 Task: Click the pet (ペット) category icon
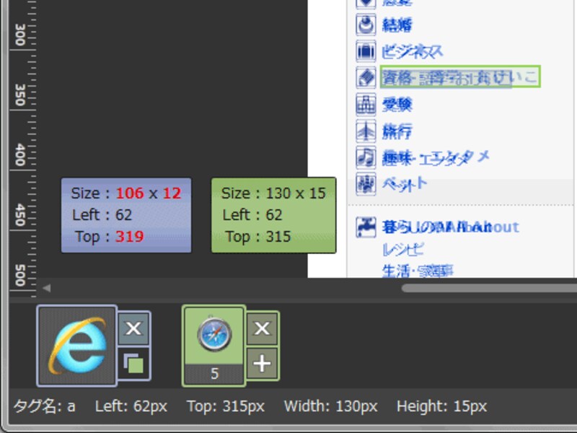click(366, 184)
